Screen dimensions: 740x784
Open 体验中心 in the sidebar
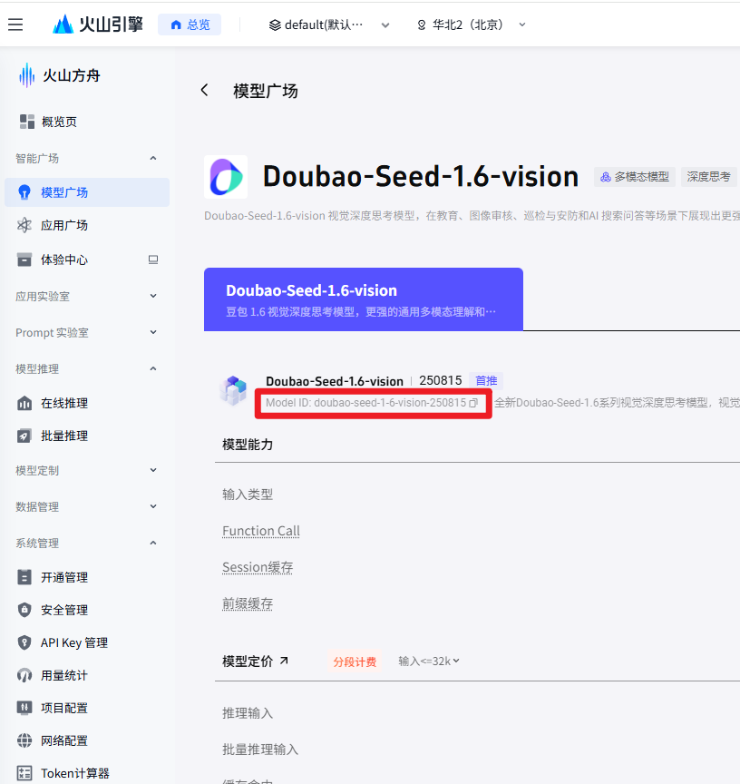tap(63, 260)
